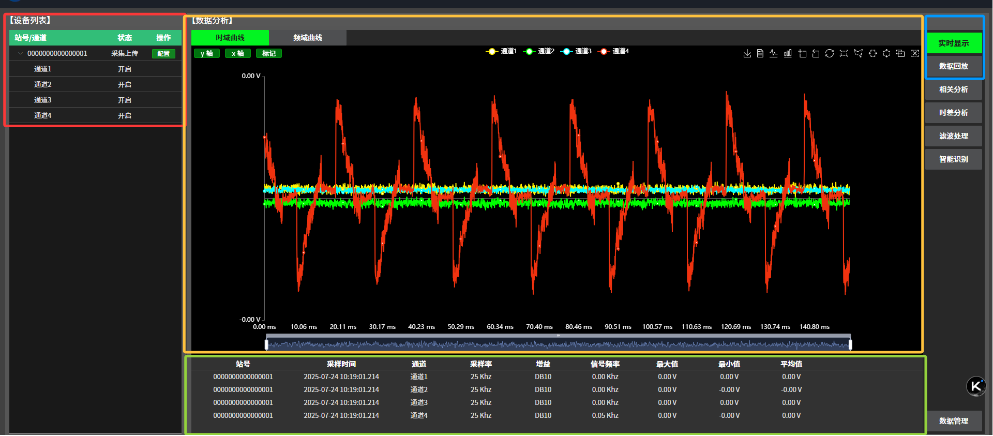The image size is (993, 436).
Task: Switch chart to bar type icon
Action: (788, 53)
